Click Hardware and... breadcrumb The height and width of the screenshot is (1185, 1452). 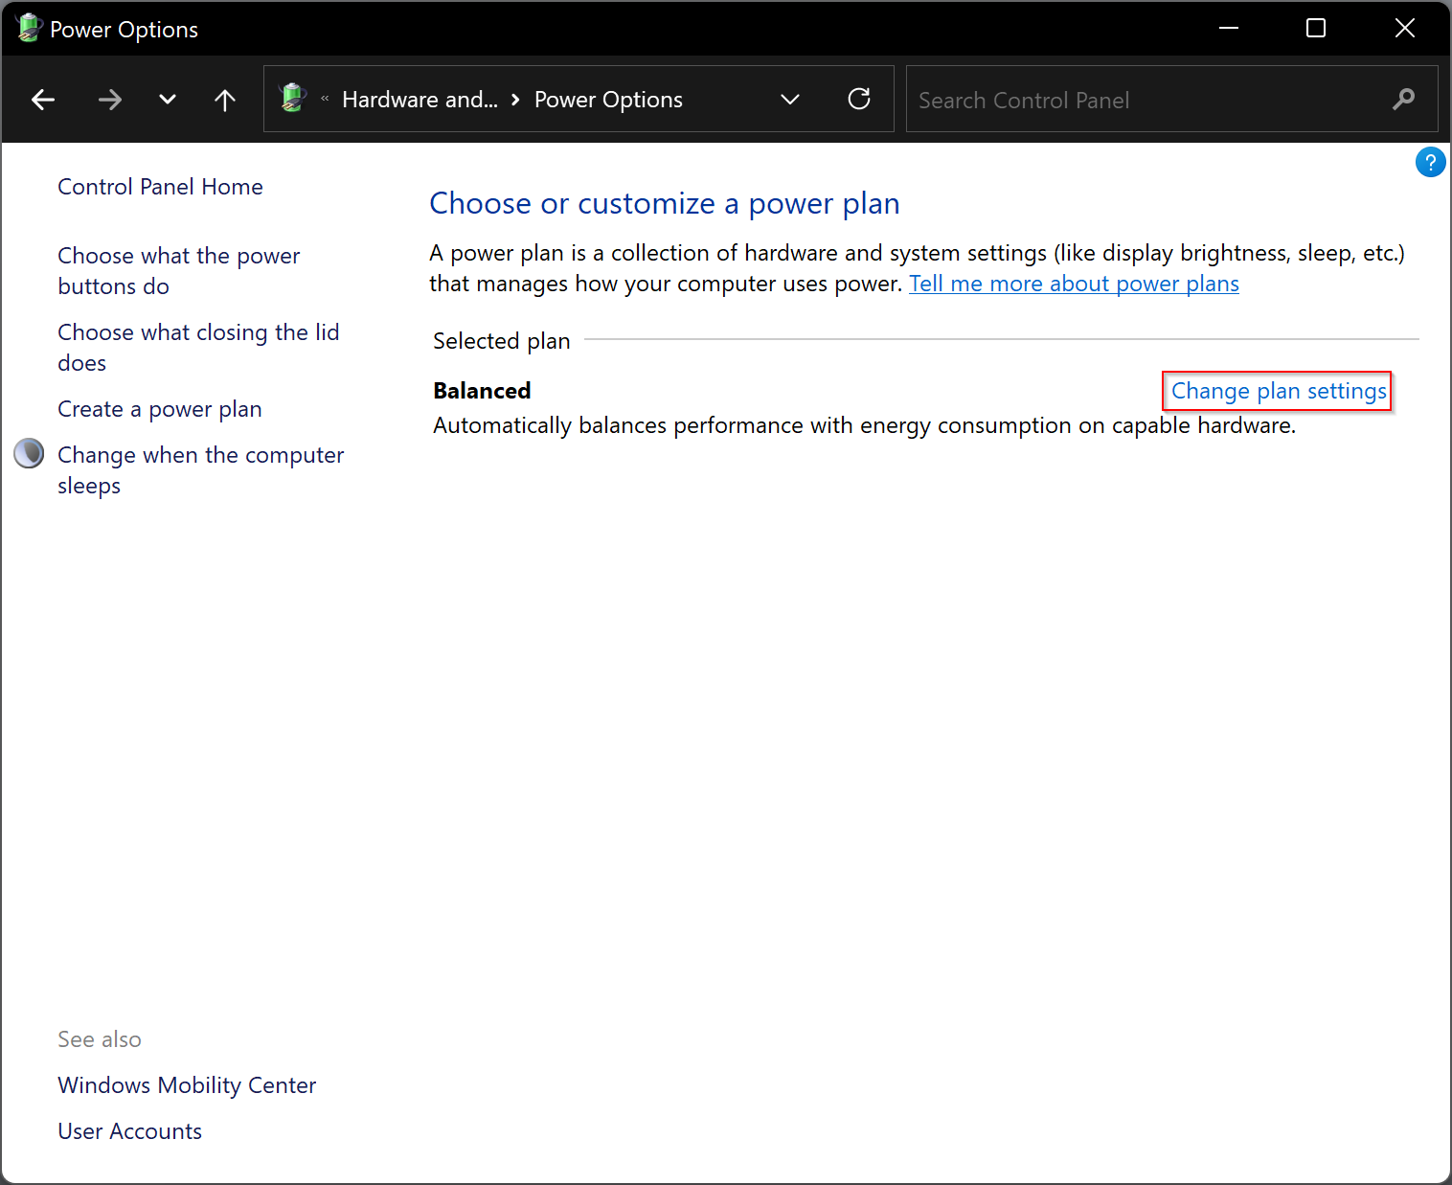point(420,100)
